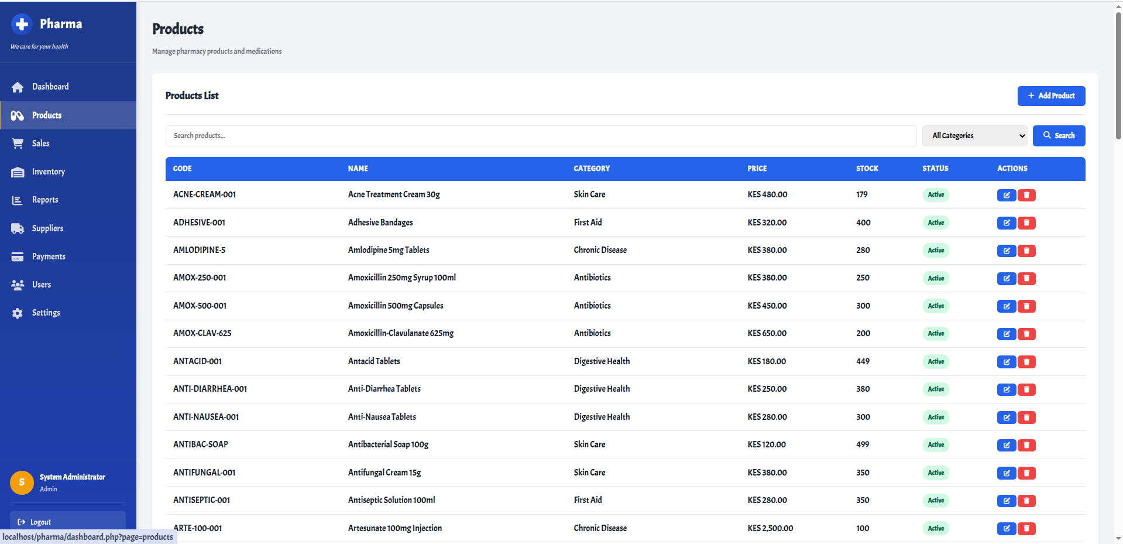Viewport: 1123px width, 544px height.
Task: Delete the Anti-Nausea Tablets product
Action: click(1026, 418)
